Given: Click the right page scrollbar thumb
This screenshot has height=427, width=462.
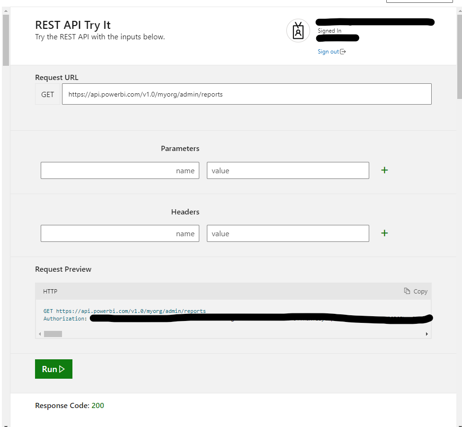Looking at the screenshot, I should coord(459,57).
